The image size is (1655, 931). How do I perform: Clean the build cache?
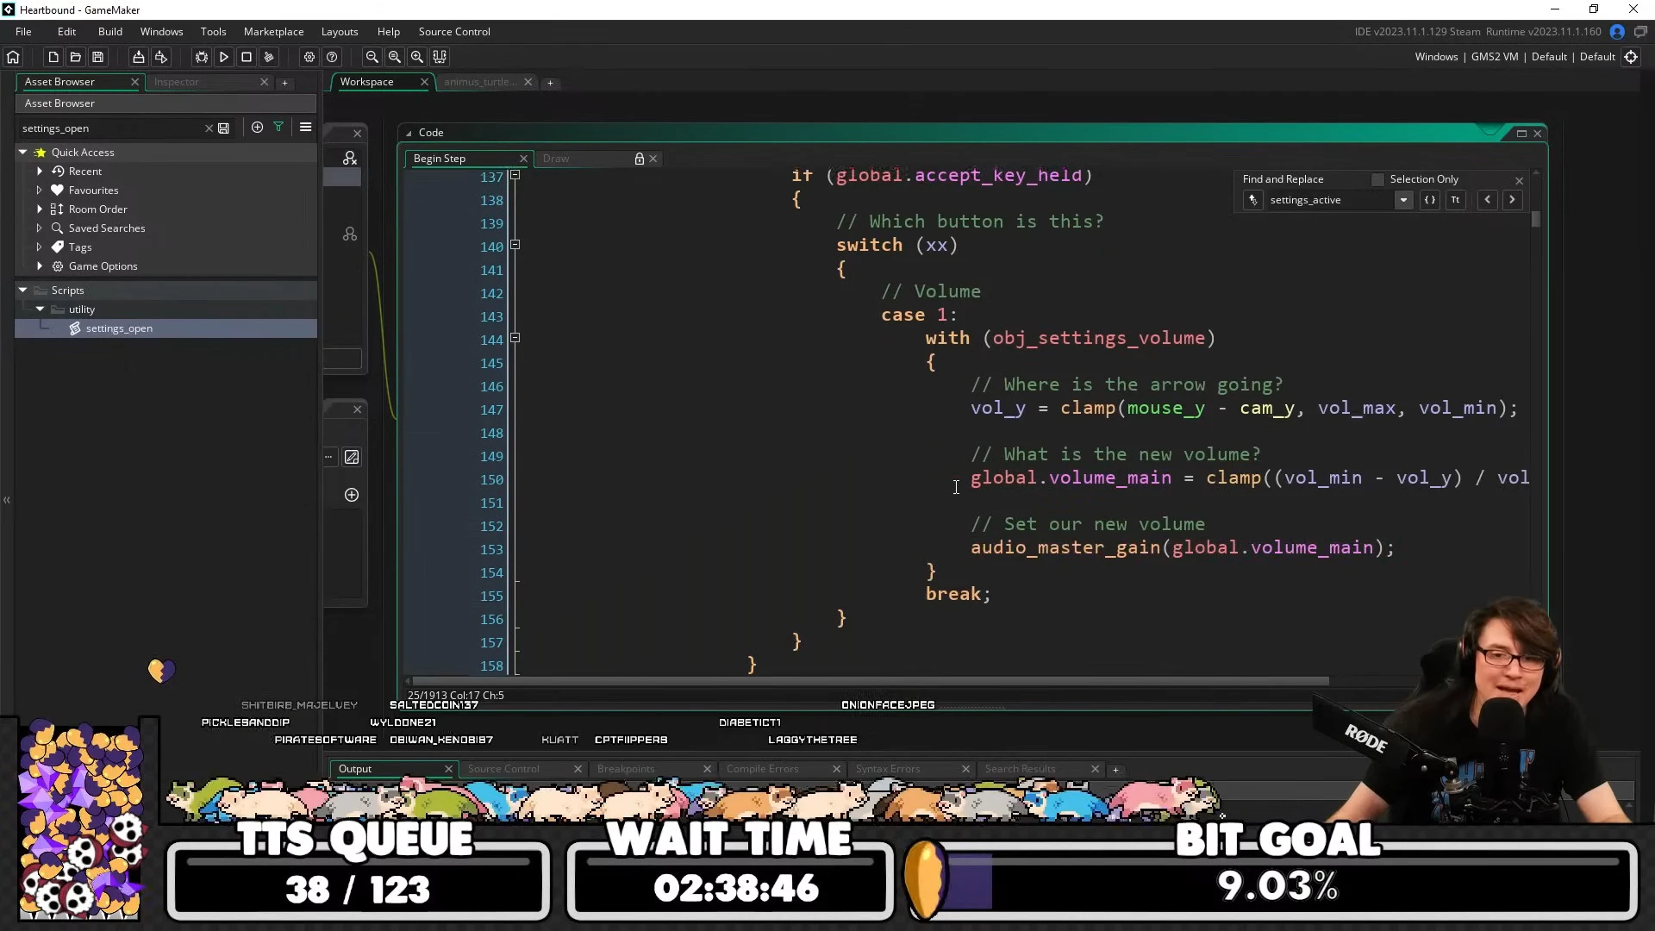(269, 57)
